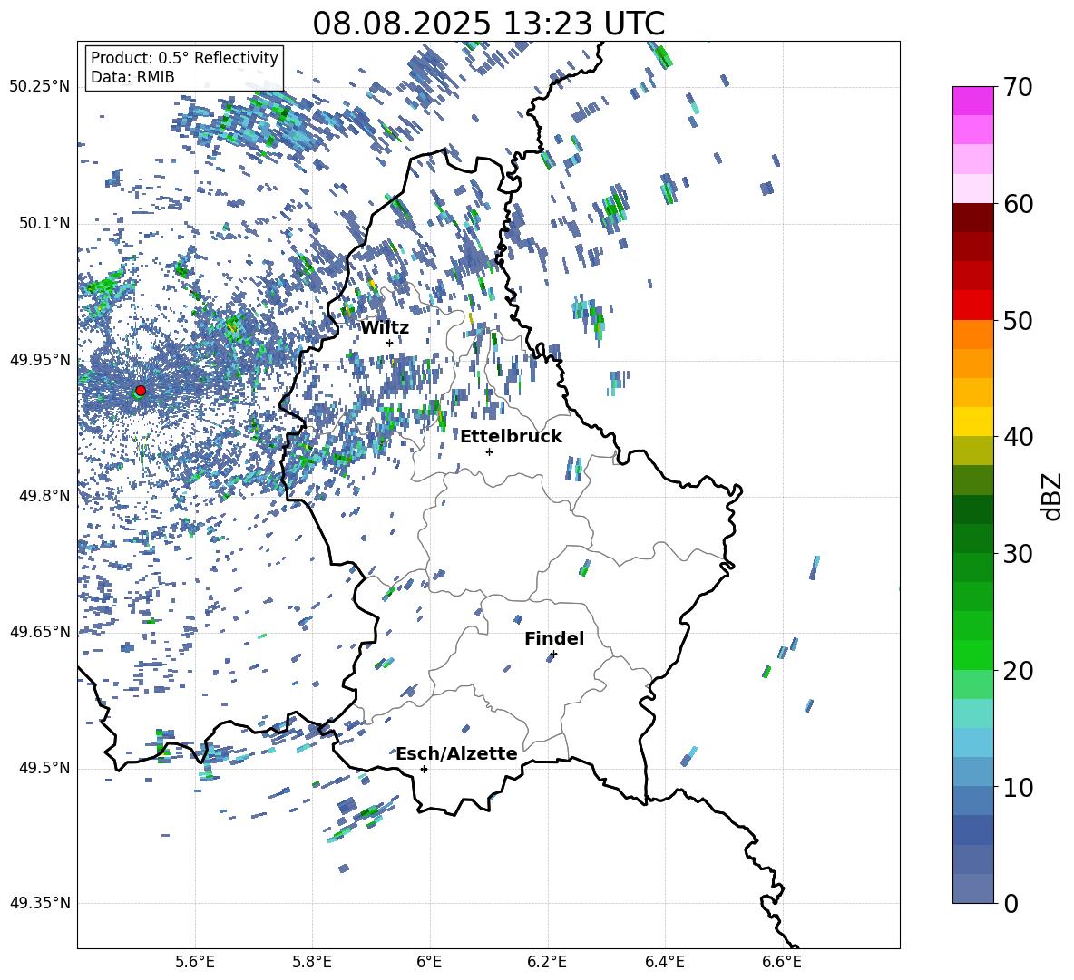Click the 40 colorbar tick label
Screen dimensions: 1074x980
(x=1019, y=437)
